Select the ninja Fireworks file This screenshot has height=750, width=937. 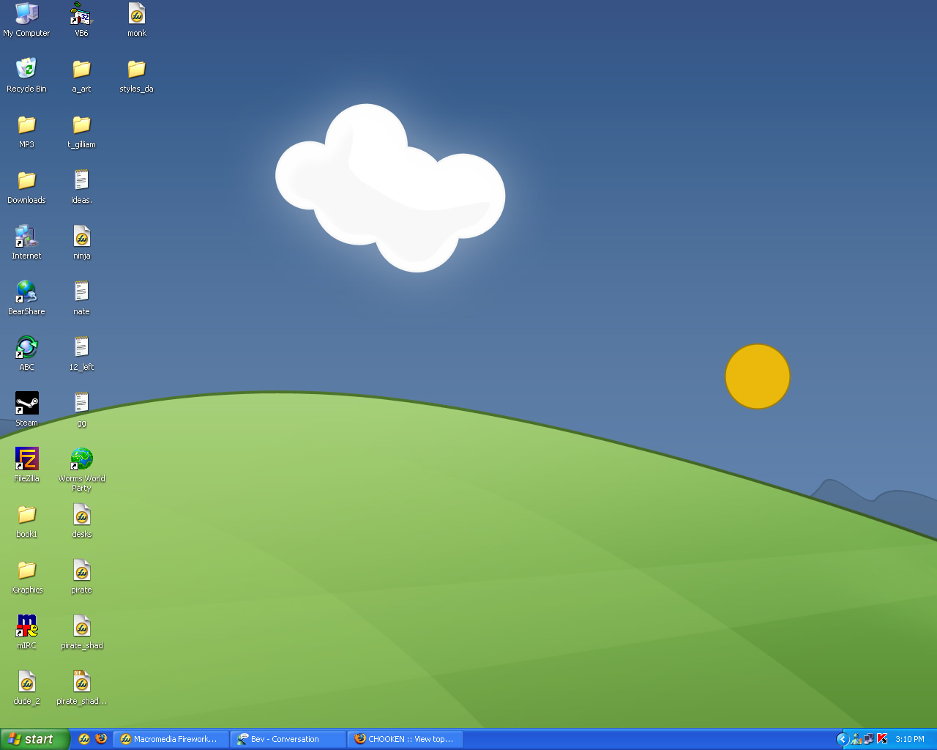[81, 237]
